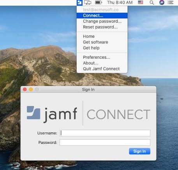Select Reset password... menu item
Viewport: 178px width, 170px height.
102,27
